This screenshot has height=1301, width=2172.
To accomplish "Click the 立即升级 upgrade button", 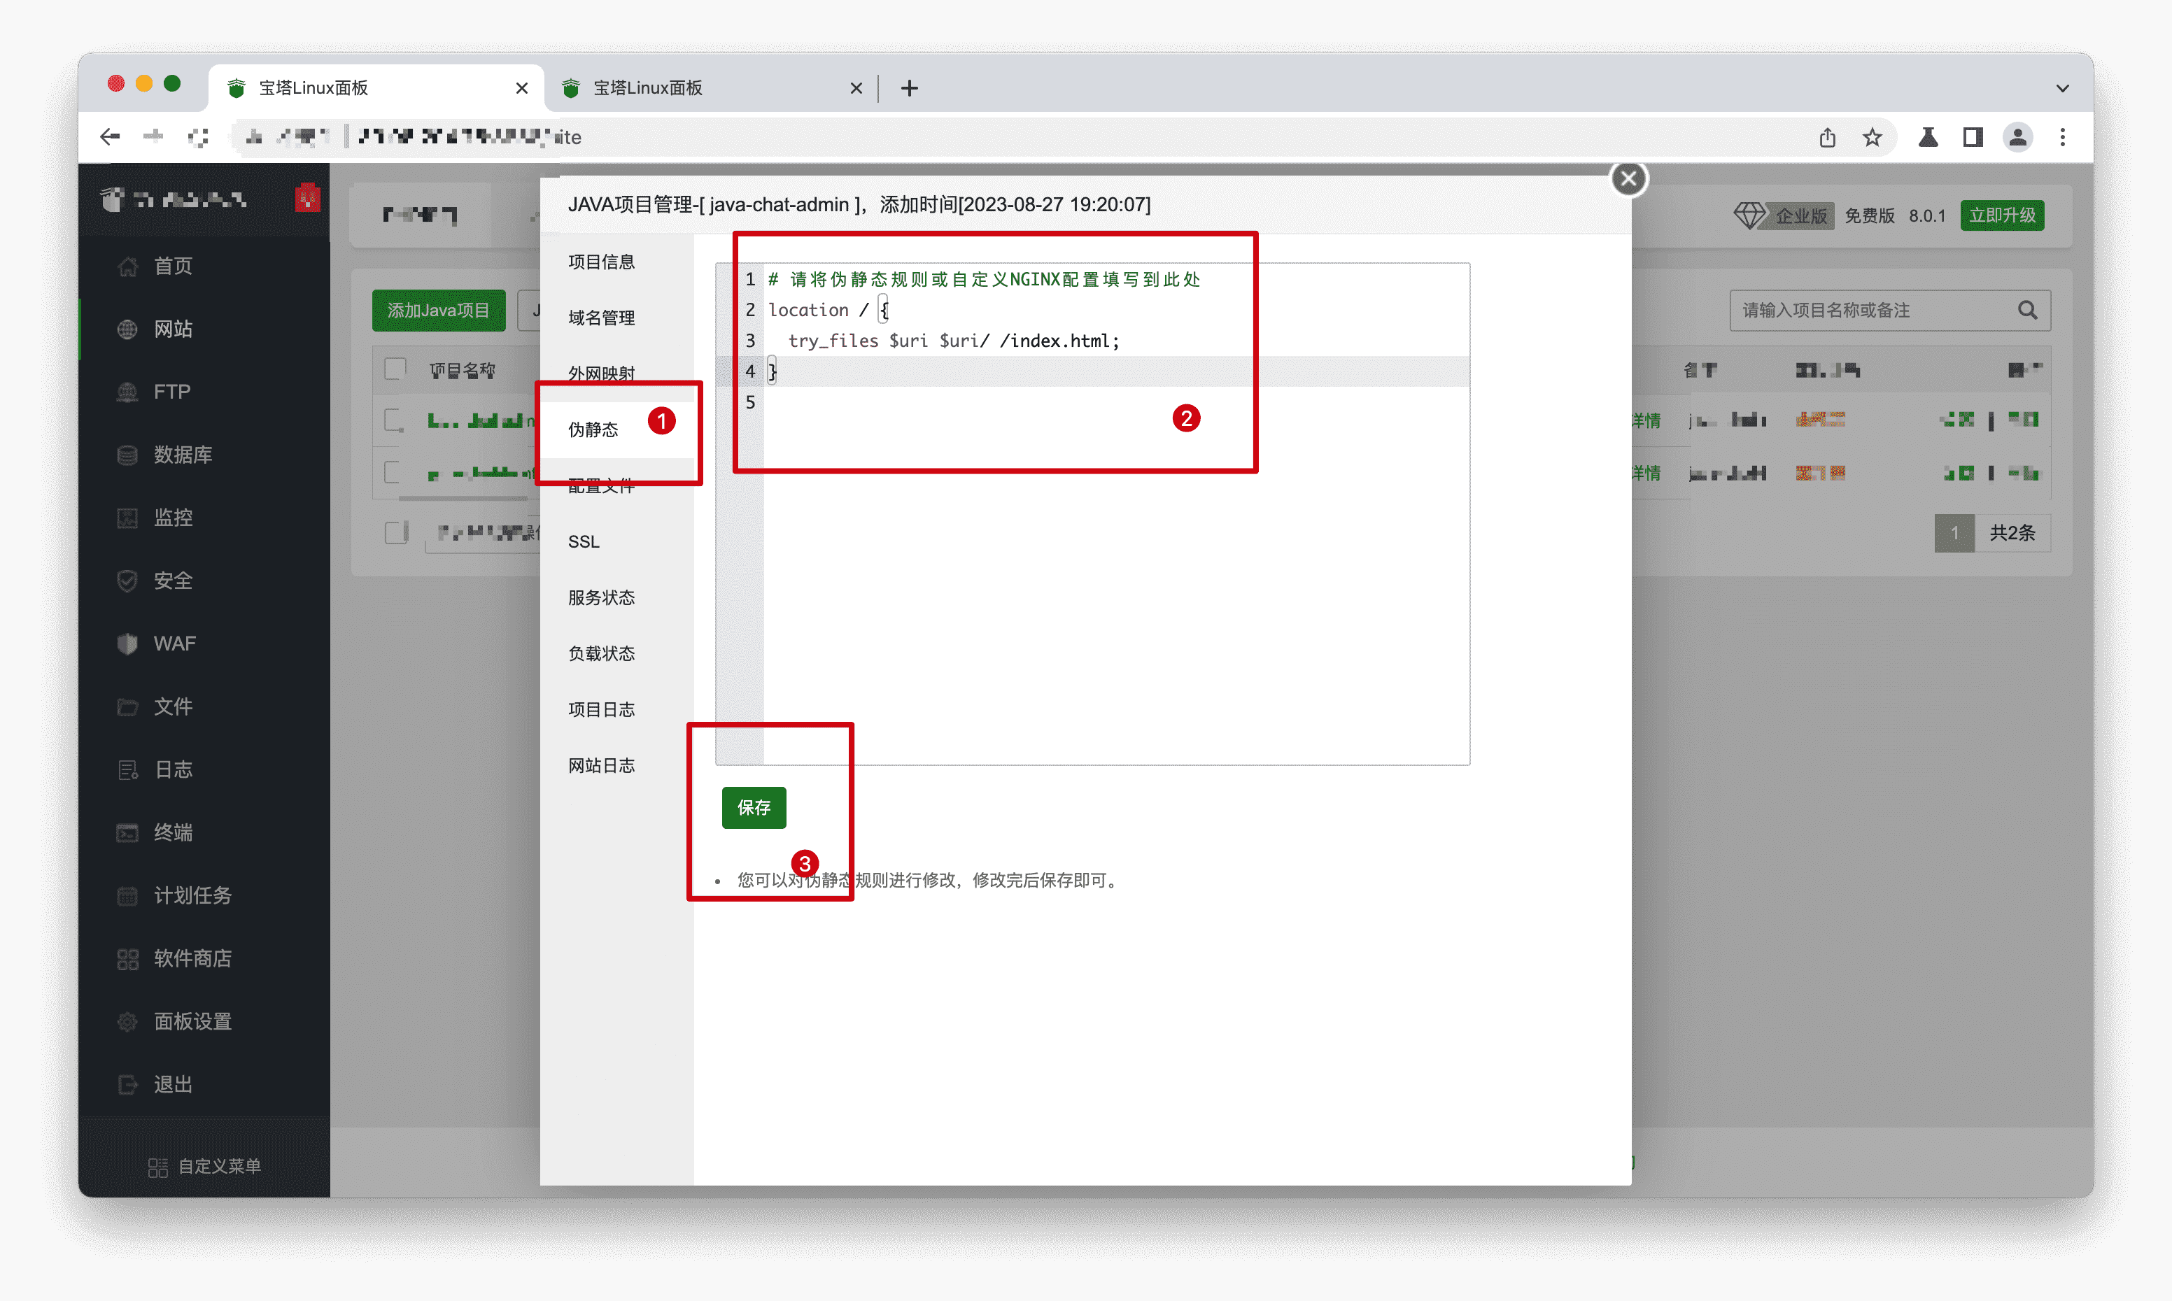I will tap(2002, 215).
